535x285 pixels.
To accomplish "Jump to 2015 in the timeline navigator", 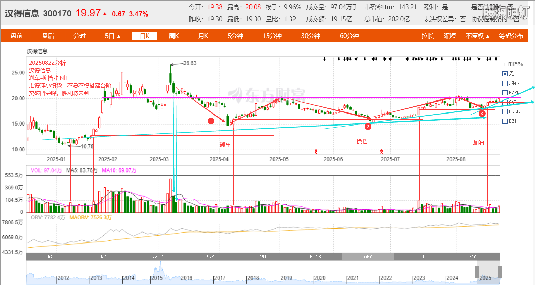I will click(157, 278).
